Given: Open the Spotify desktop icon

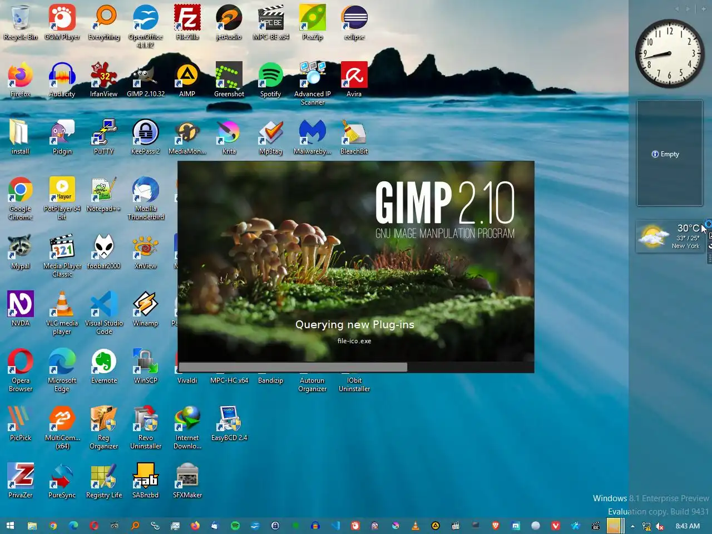Looking at the screenshot, I should click(x=271, y=80).
